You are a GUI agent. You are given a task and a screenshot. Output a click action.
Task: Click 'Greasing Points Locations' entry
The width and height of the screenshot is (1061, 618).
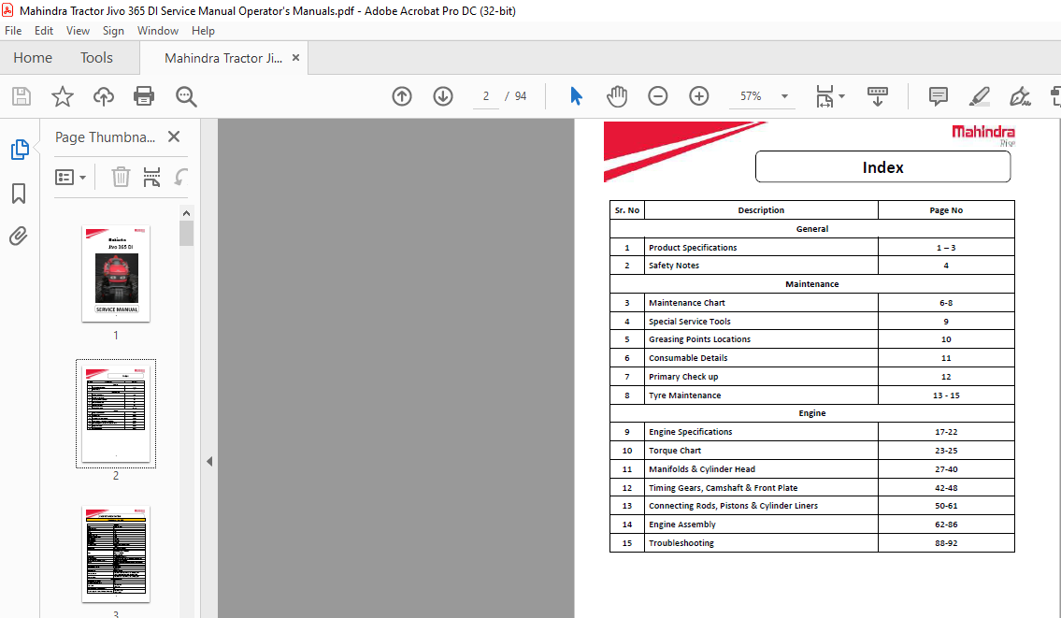point(699,339)
